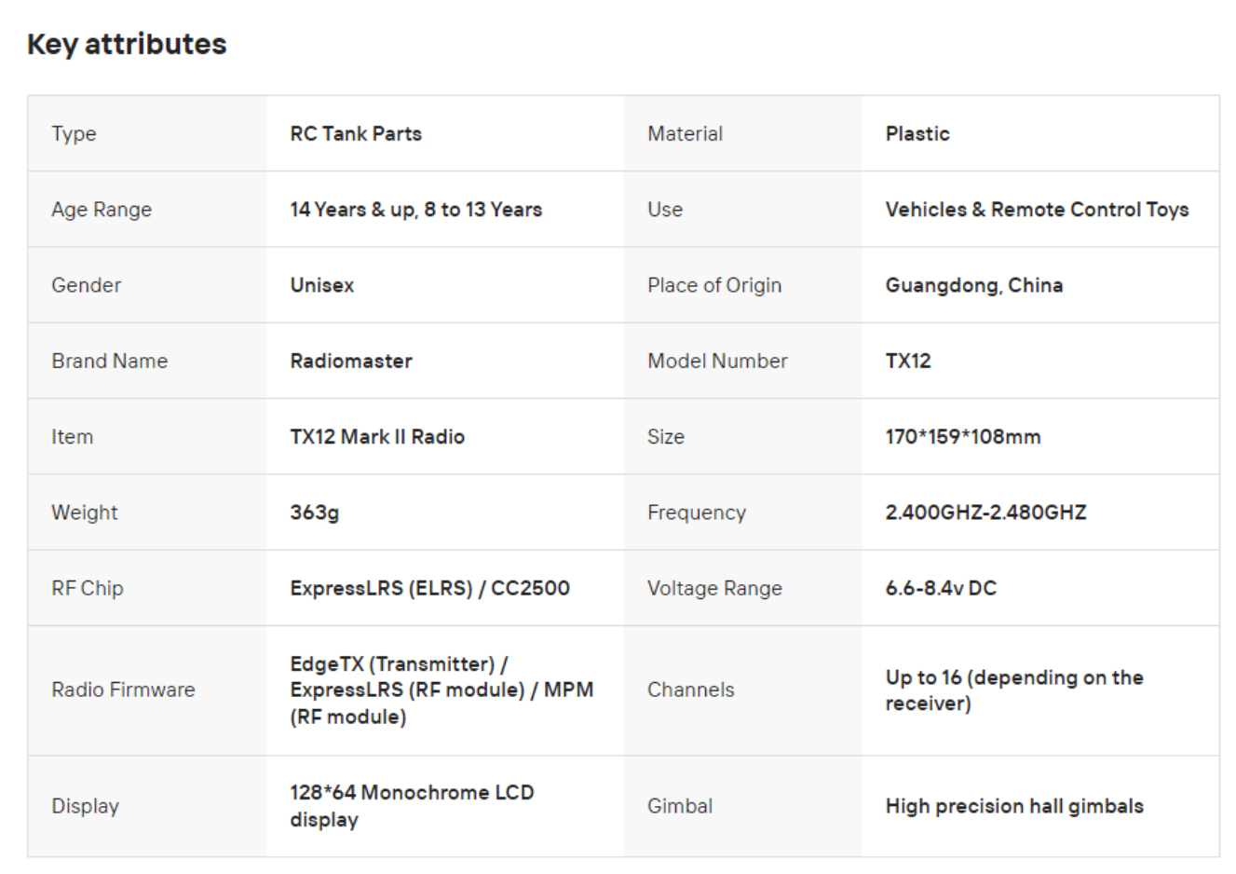Select the 'Channels' label

[x=690, y=690]
